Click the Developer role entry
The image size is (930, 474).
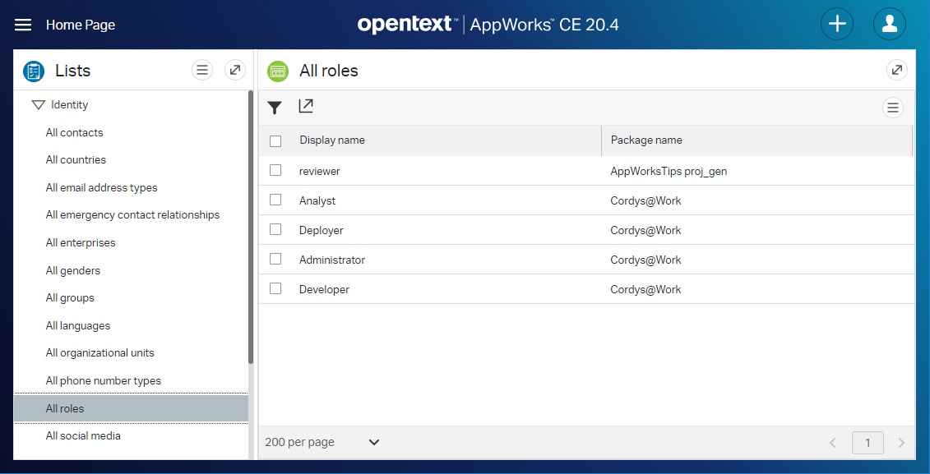(x=324, y=289)
